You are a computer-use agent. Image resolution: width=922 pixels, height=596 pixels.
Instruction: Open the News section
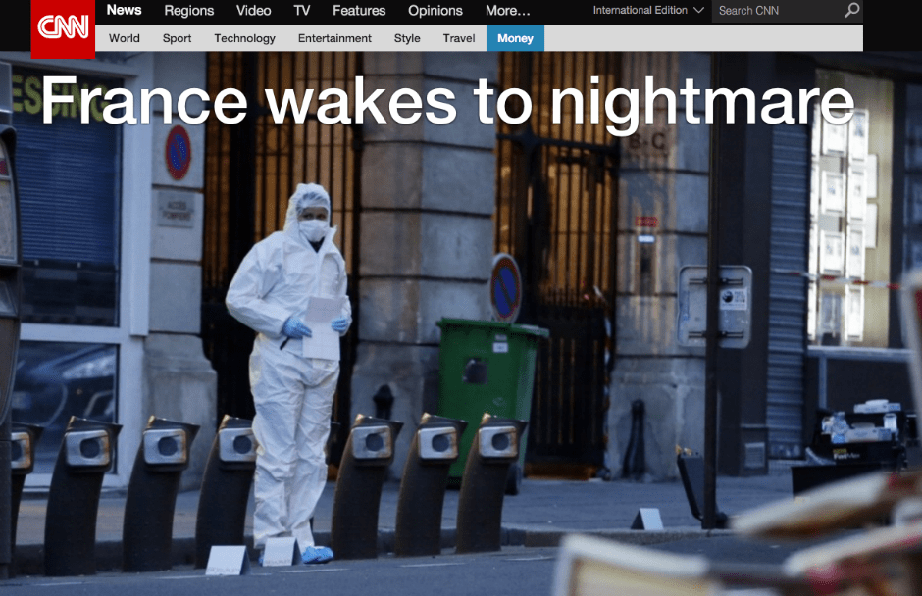pos(124,11)
